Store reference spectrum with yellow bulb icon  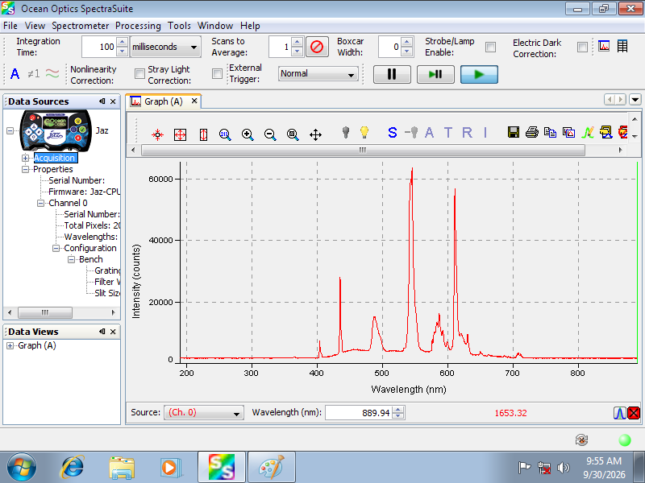(364, 132)
